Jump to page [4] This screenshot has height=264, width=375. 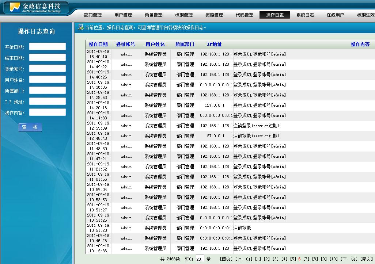tap(284, 259)
